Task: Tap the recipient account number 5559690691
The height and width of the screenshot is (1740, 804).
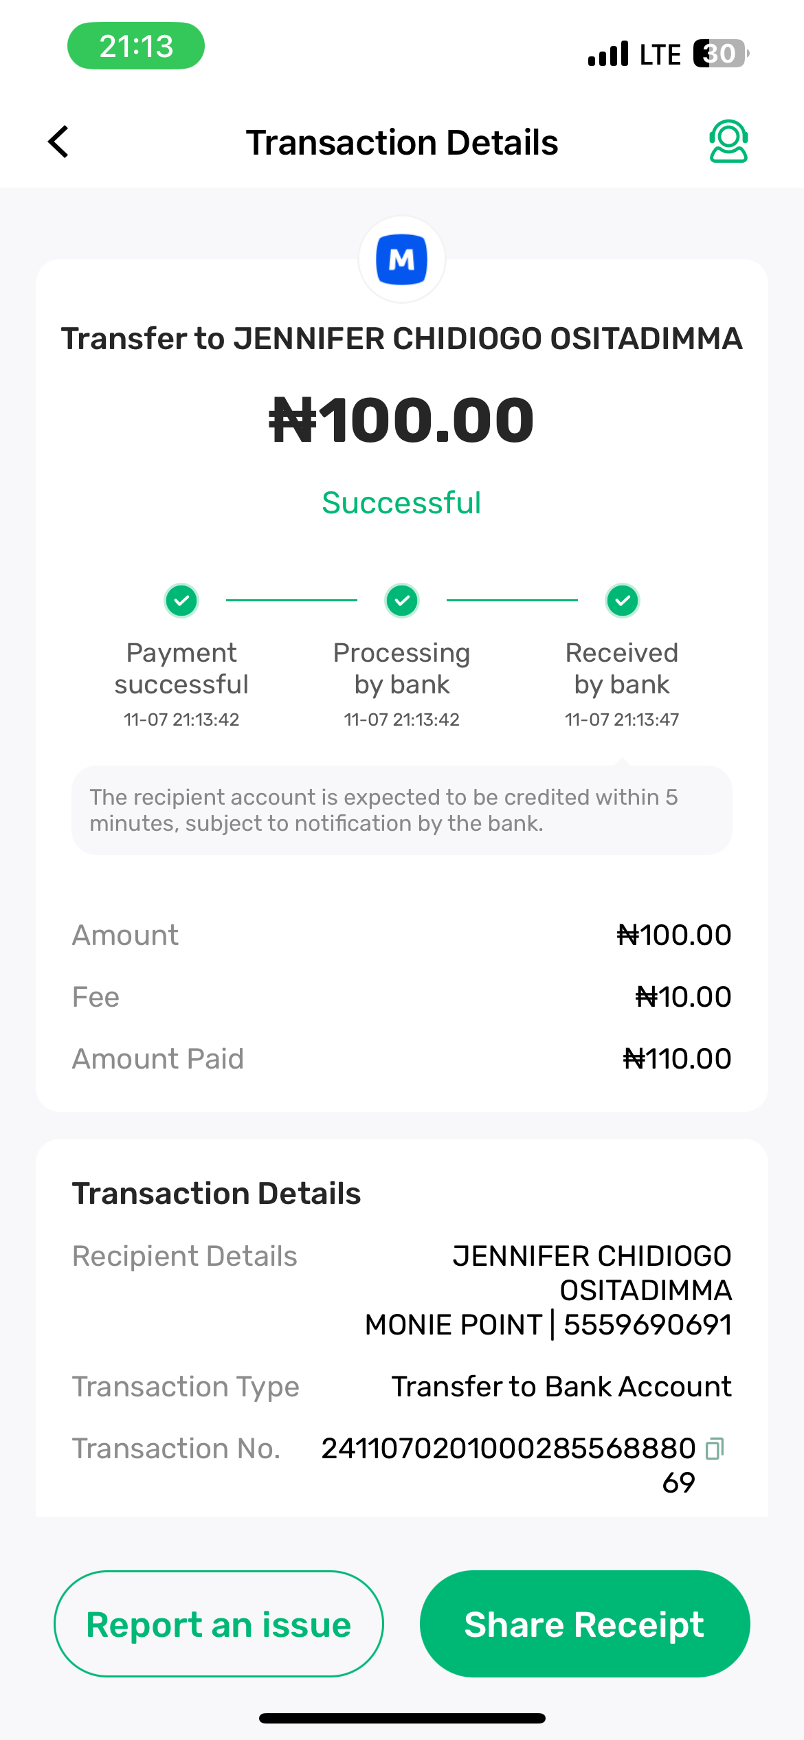Action: point(647,1325)
